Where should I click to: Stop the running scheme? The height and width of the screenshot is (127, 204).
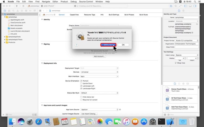[x=23, y=6]
